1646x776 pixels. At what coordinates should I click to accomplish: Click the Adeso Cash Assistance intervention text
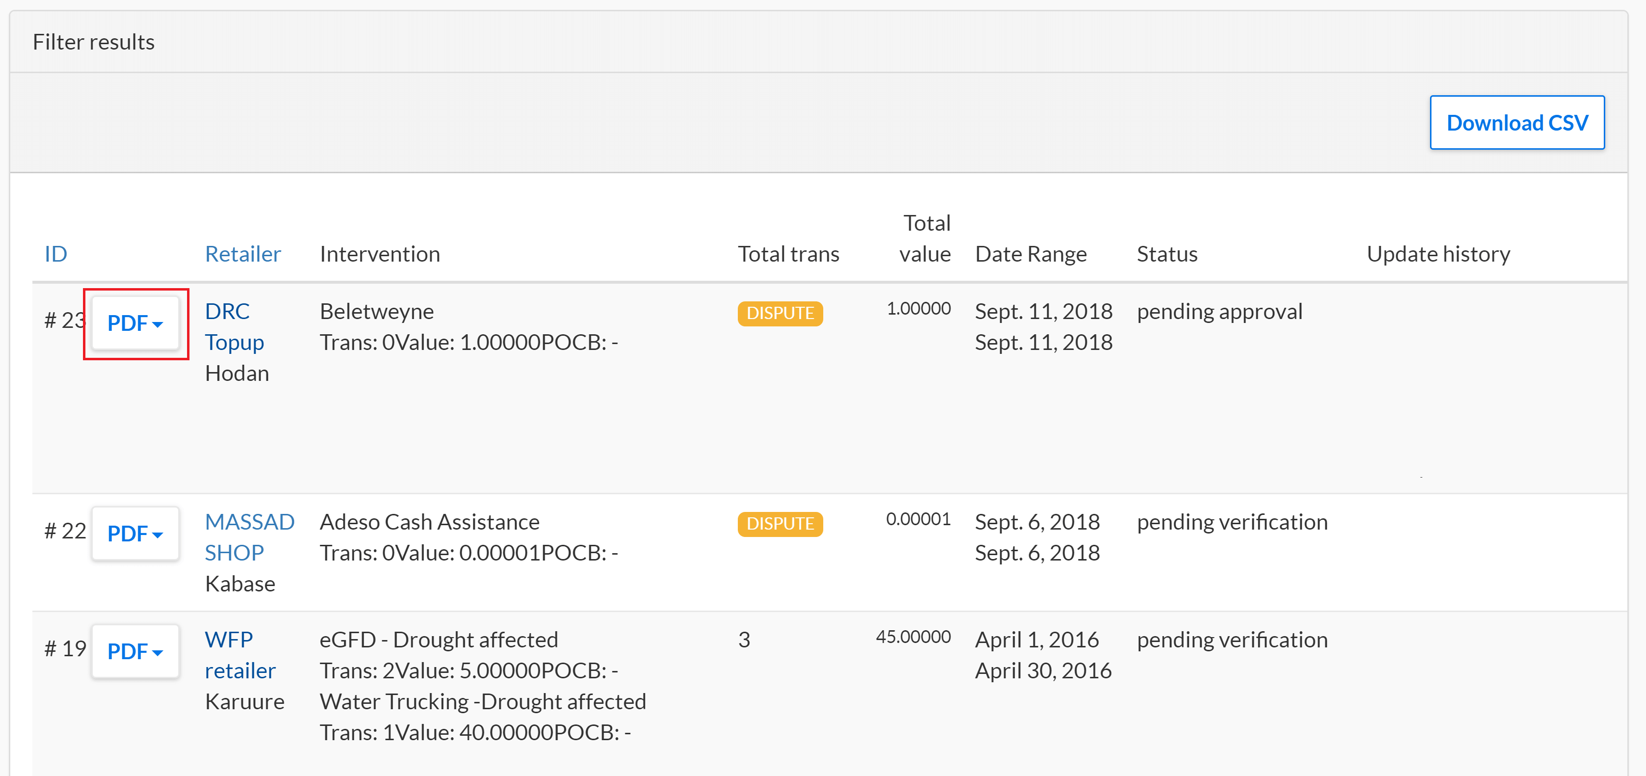[x=430, y=522]
